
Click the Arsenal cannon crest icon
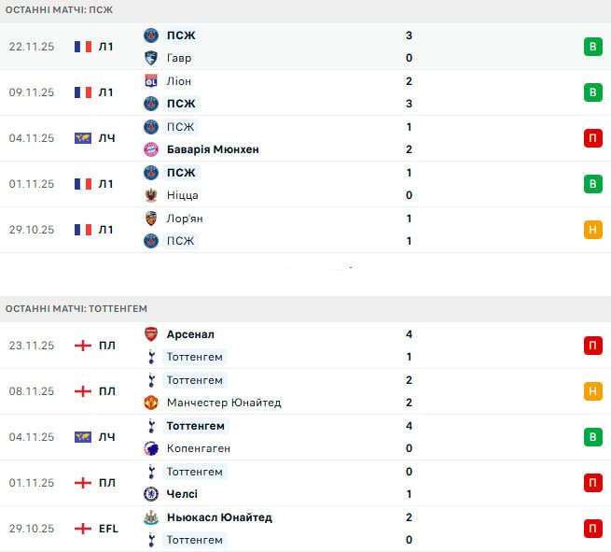pyautogui.click(x=151, y=334)
